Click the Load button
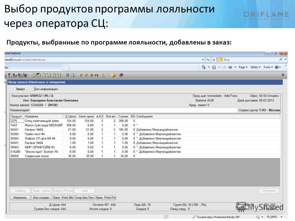This screenshot has width=295, height=221. pyautogui.click(x=84, y=191)
